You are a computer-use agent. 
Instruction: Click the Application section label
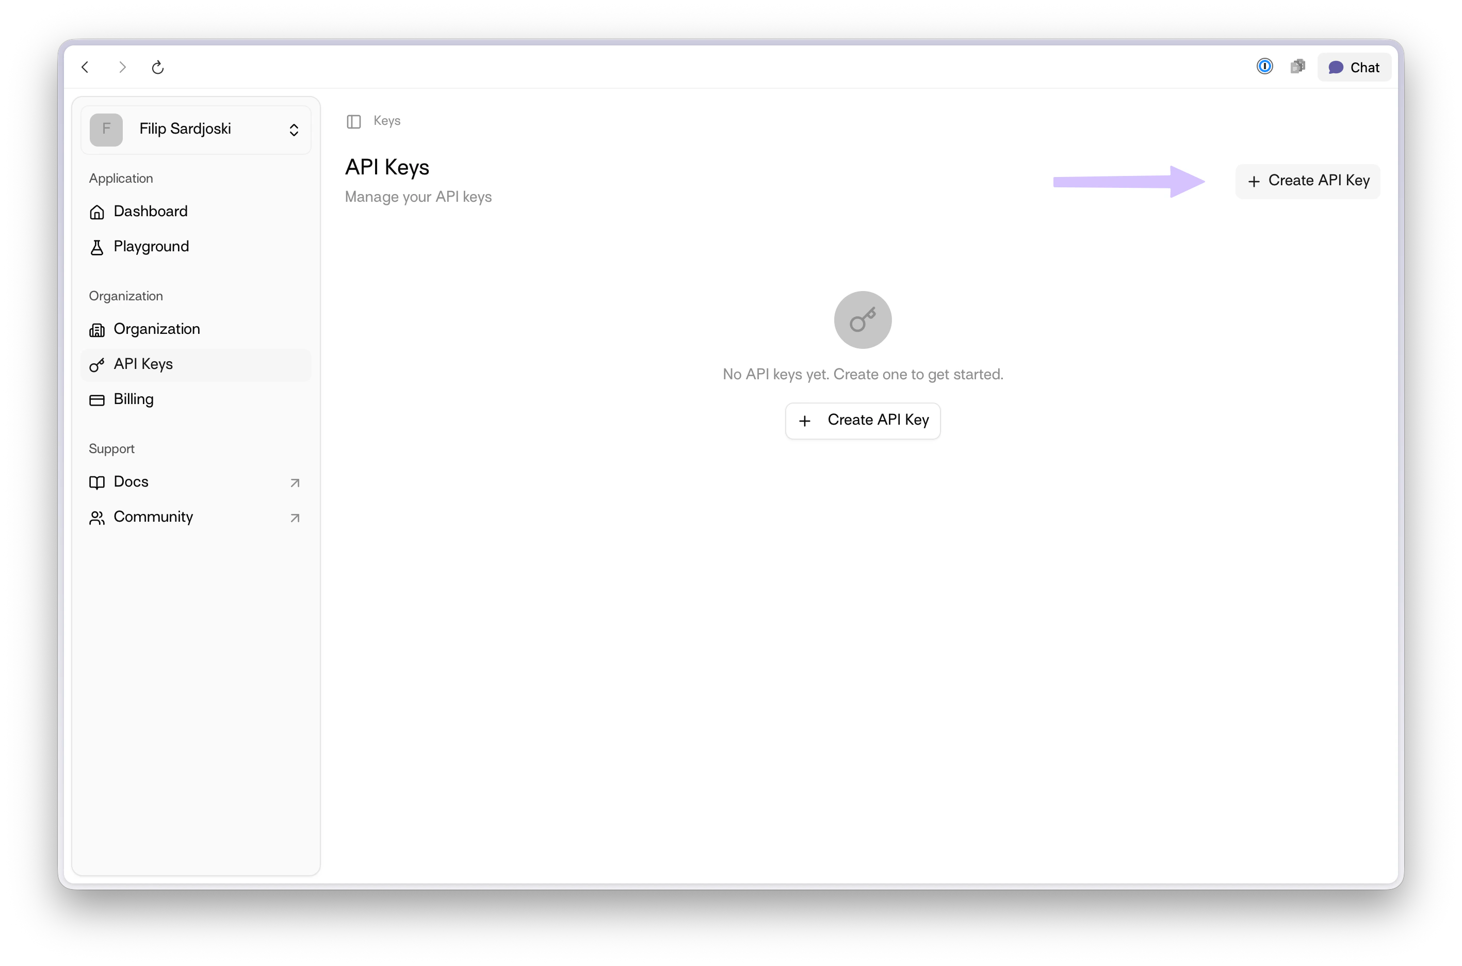pyautogui.click(x=121, y=179)
